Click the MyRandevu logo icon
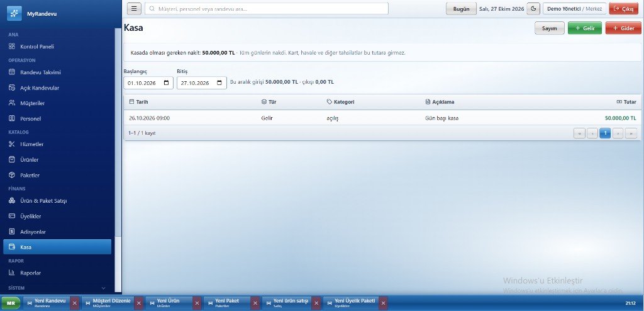Image resolution: width=644 pixels, height=311 pixels. tap(14, 14)
